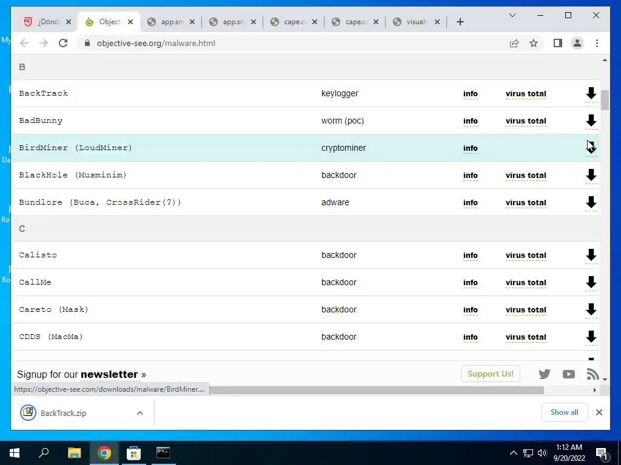Click the Support Us! button
The image size is (621, 465).
(490, 374)
